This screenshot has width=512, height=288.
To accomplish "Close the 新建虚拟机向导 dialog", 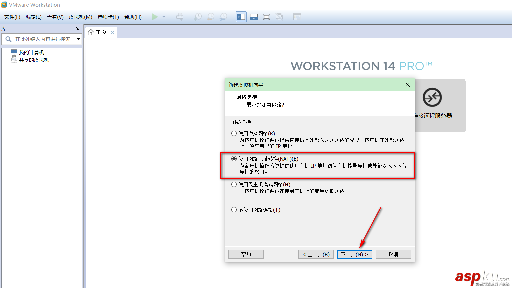I will coord(408,85).
